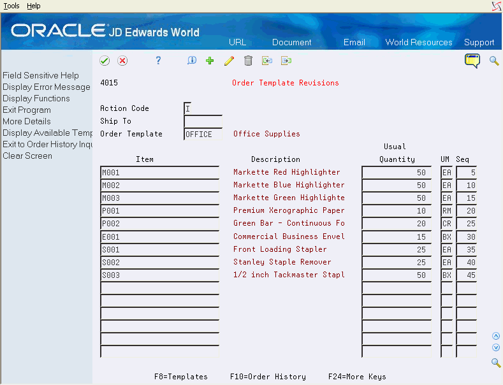The width and height of the screenshot is (503, 385).
Task: Click the blue info bubble icon
Action: tap(191, 61)
